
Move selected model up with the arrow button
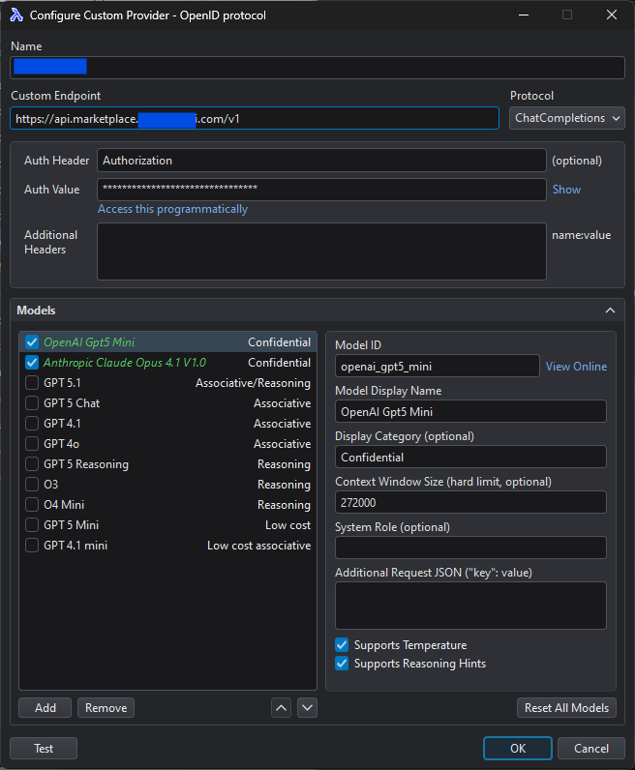pos(281,708)
